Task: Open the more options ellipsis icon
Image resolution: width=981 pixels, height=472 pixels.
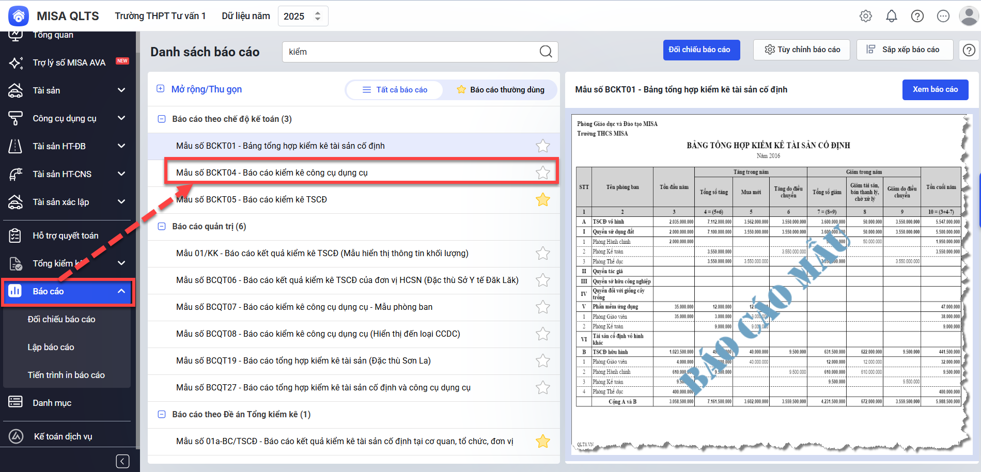Action: click(943, 16)
